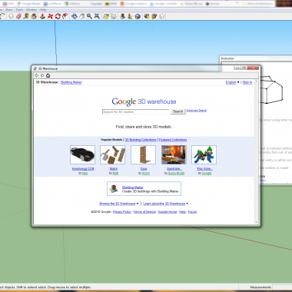
Task: Expand Learn about the 3D Warehouse dropdown
Action: [x=166, y=204]
